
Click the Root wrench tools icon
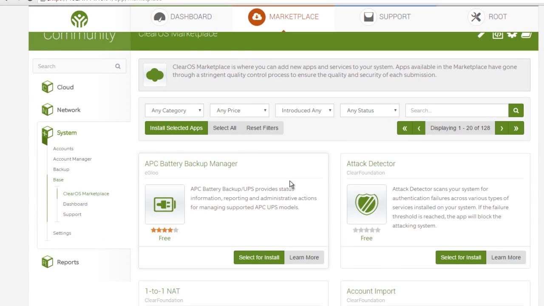476,17
